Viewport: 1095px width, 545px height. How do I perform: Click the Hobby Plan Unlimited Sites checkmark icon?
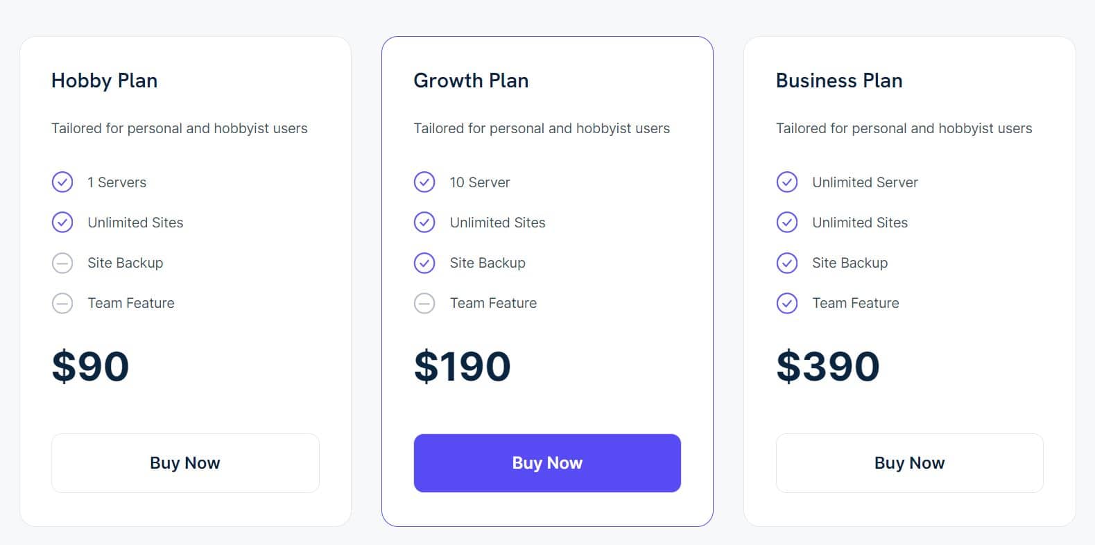[x=62, y=223]
